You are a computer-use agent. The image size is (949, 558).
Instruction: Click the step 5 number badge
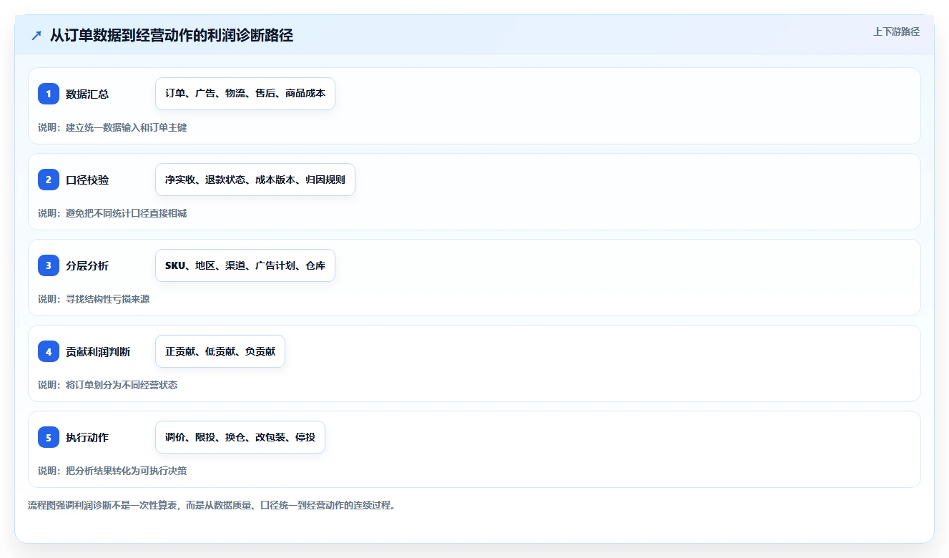tap(49, 437)
